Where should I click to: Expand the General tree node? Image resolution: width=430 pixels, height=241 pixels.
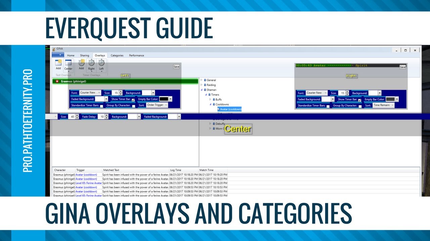[x=202, y=80]
